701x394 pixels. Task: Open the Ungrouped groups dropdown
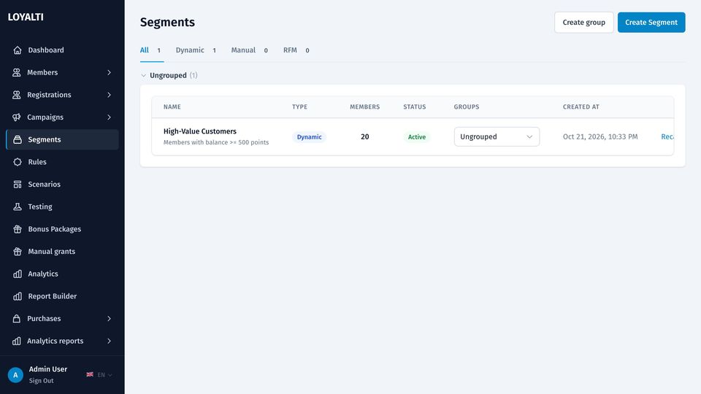497,136
